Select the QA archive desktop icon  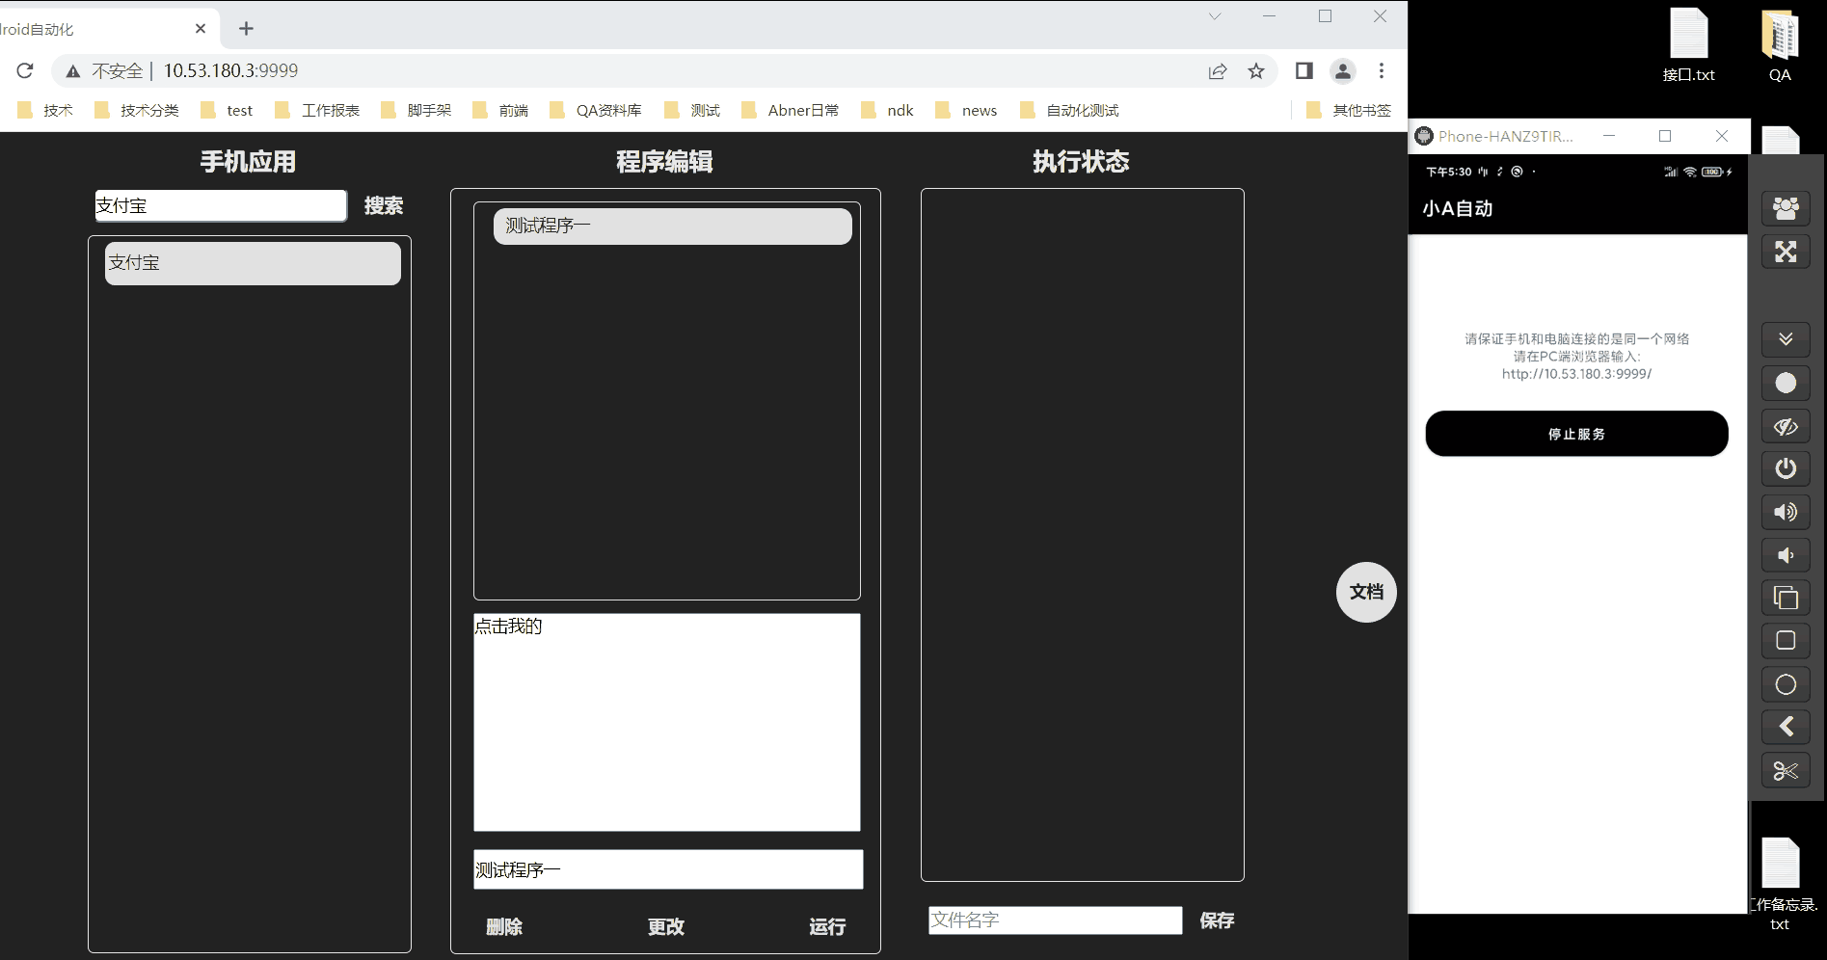[x=1780, y=45]
